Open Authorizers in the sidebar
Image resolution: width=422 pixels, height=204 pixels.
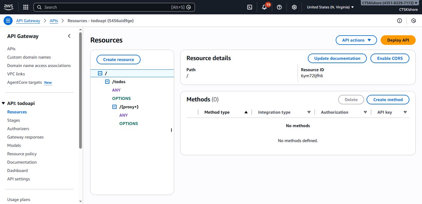(18, 129)
